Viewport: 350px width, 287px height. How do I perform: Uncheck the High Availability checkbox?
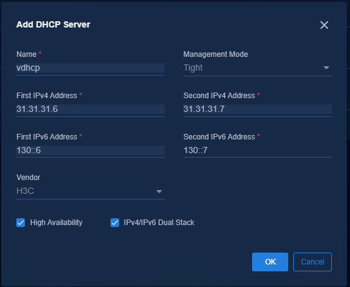[x=21, y=223]
